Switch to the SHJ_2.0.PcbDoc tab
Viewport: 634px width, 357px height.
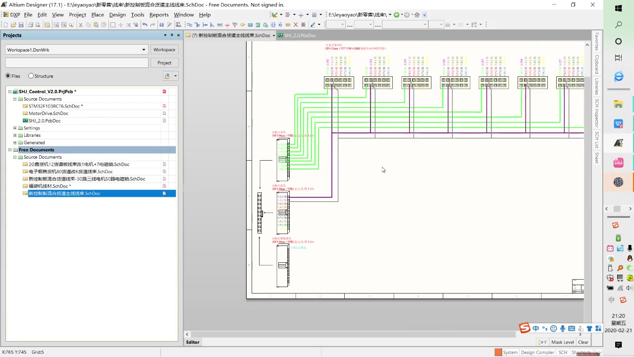pyautogui.click(x=300, y=35)
